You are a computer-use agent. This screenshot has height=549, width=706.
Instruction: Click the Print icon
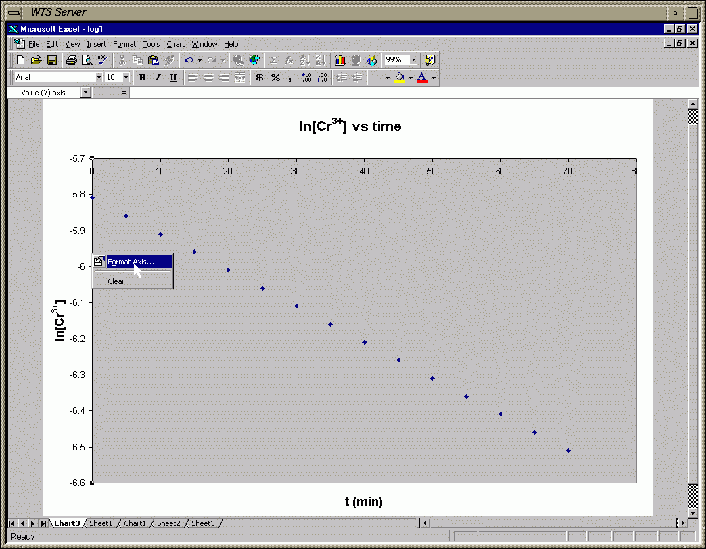pyautogui.click(x=71, y=60)
